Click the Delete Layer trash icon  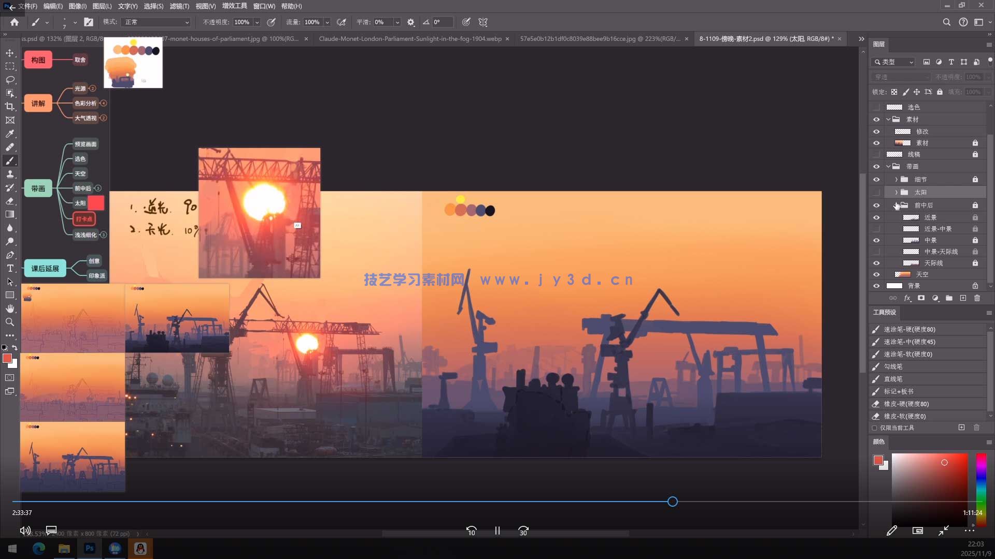pos(977,298)
